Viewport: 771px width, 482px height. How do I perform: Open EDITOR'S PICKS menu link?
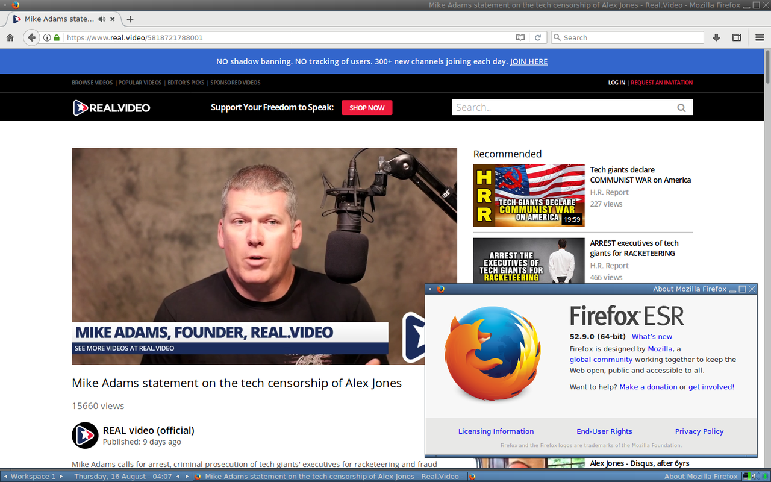(186, 83)
